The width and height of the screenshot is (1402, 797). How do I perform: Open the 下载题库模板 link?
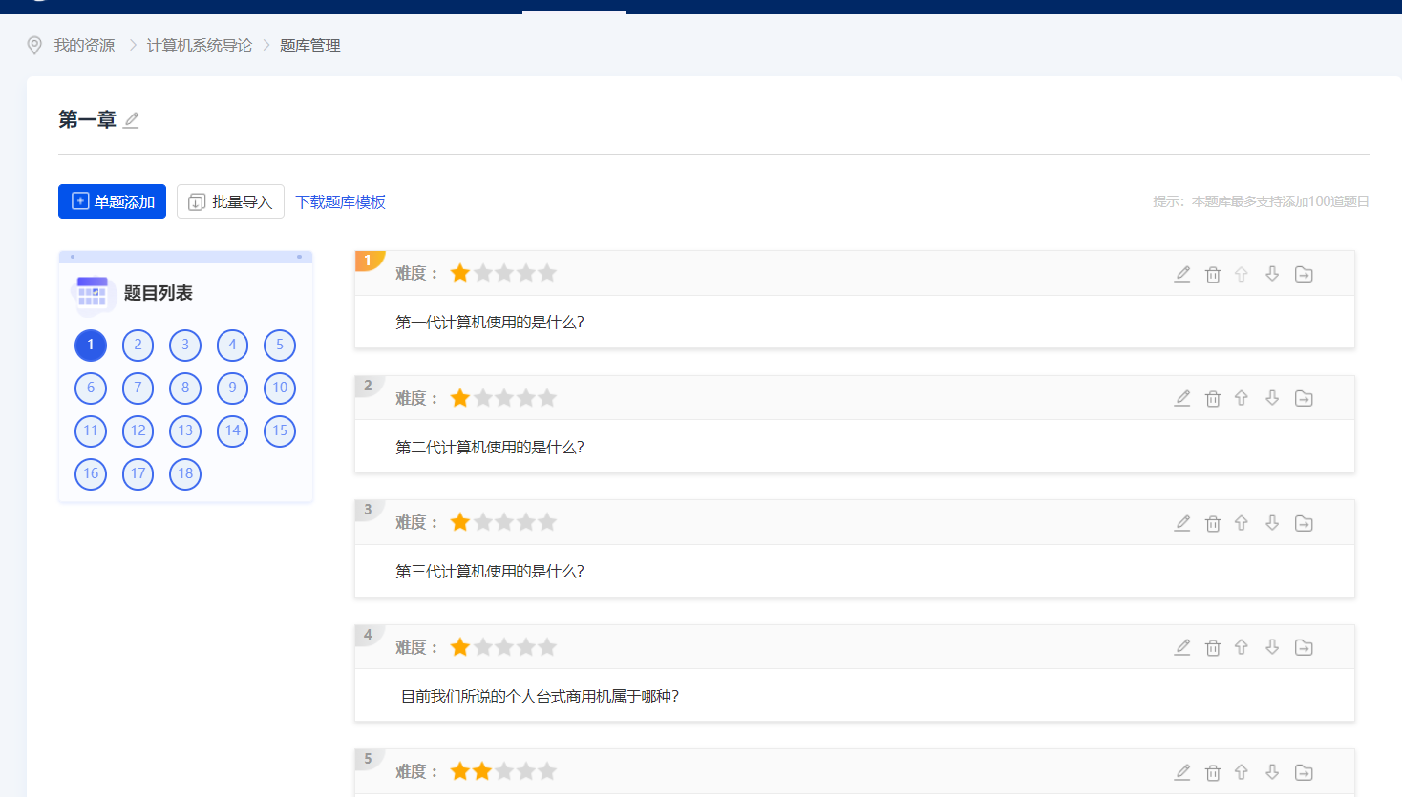[340, 202]
